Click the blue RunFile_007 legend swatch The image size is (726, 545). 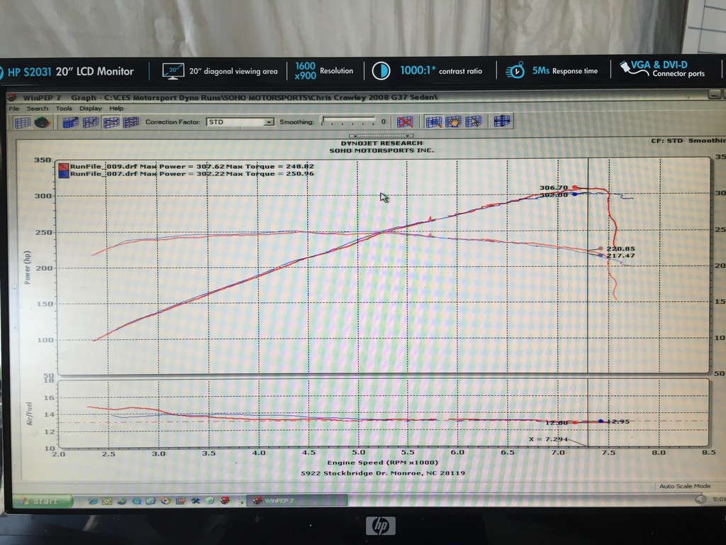[x=64, y=173]
